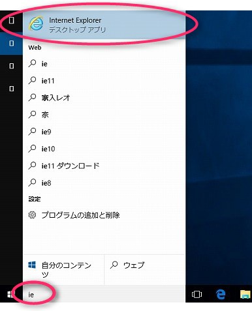The width and height of the screenshot is (252, 311).
Task: Pick the "ie11 ダウンロード" suggestion
Action: click(x=104, y=166)
